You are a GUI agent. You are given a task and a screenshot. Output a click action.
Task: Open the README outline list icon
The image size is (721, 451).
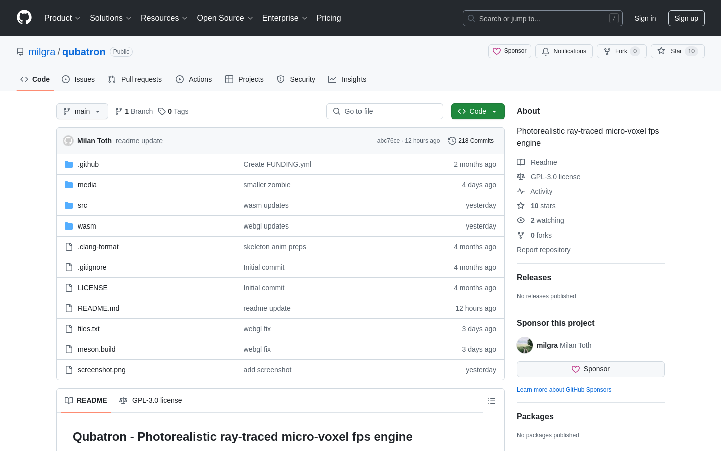(x=492, y=401)
